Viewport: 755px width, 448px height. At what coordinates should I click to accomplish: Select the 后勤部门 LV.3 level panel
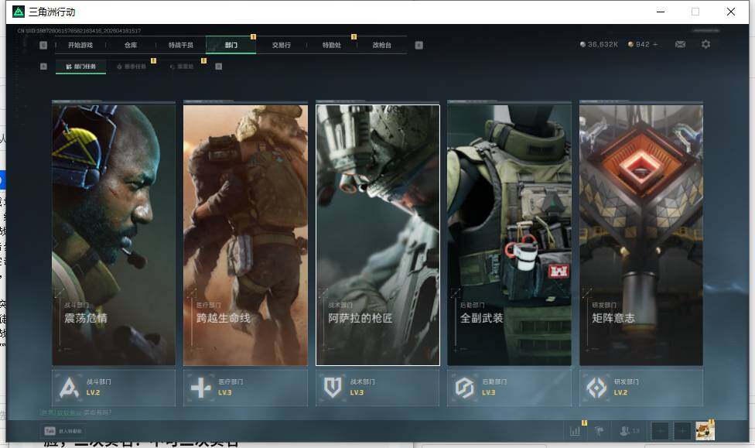510,388
